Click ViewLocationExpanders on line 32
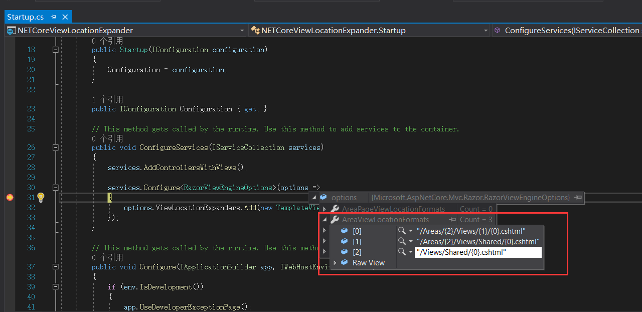The height and width of the screenshot is (312, 642). 198,208
